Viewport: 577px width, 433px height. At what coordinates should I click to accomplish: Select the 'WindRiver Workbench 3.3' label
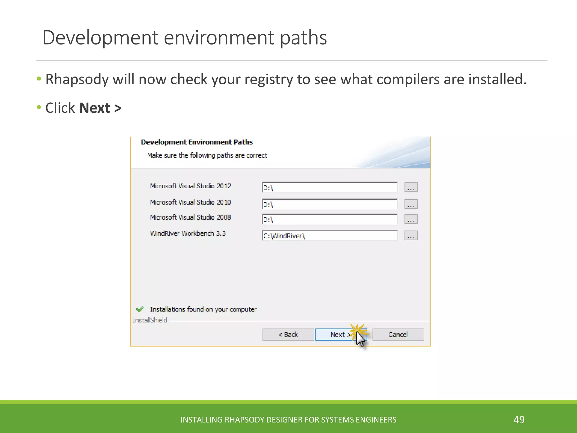pyautogui.click(x=188, y=234)
